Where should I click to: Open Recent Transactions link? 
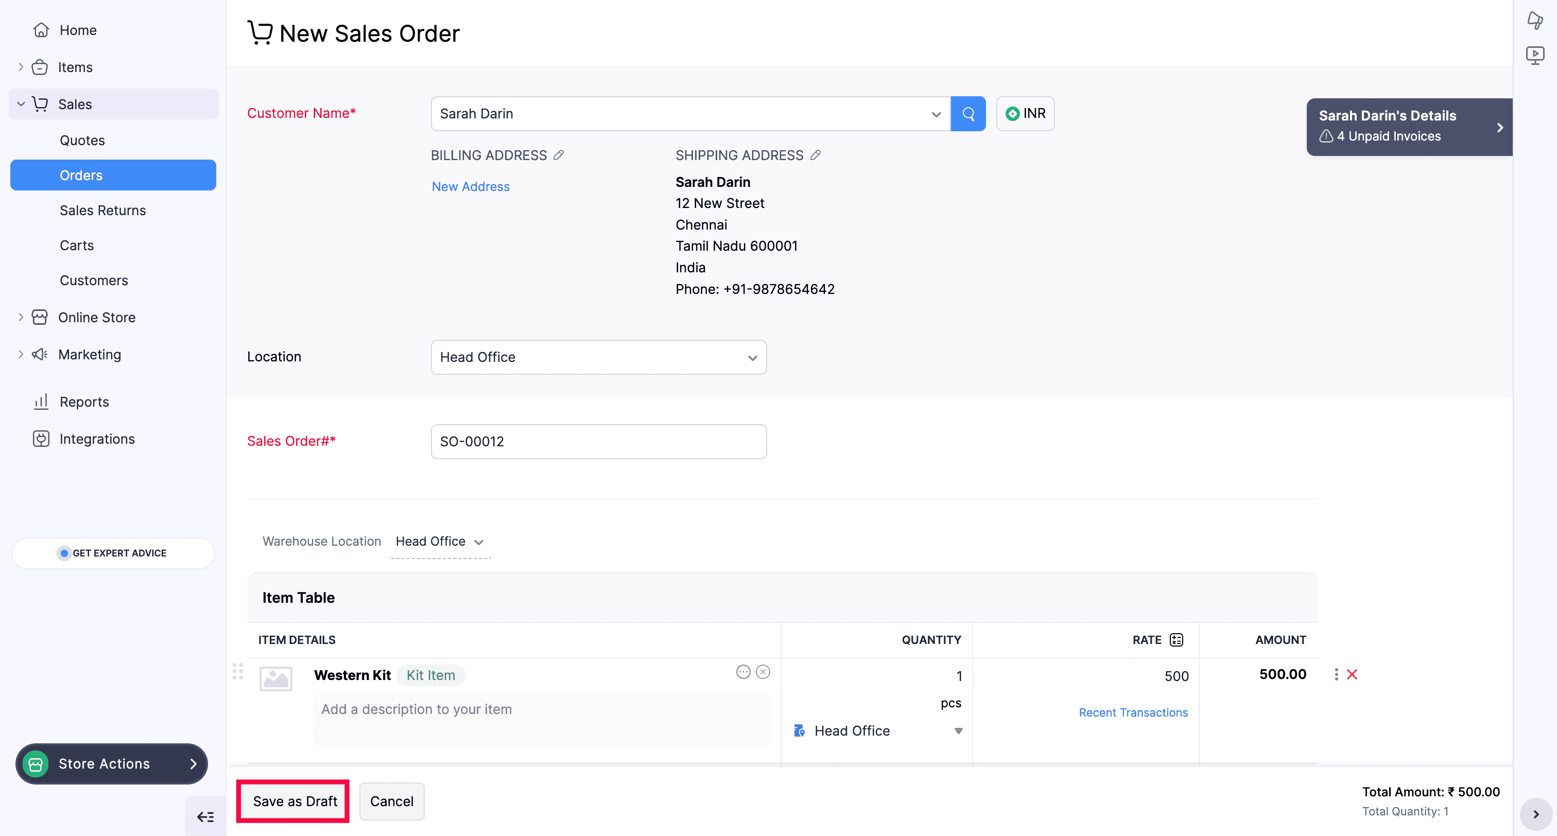[1133, 712]
